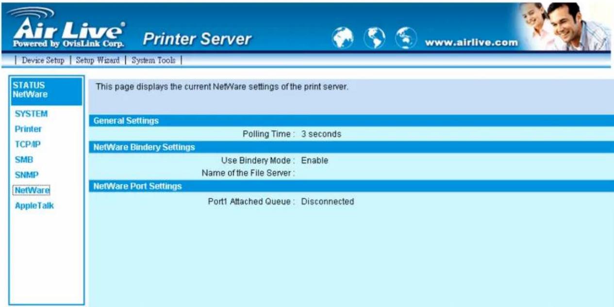Open the Setup Wizard menu
The width and height of the screenshot is (614, 307).
[98, 61]
